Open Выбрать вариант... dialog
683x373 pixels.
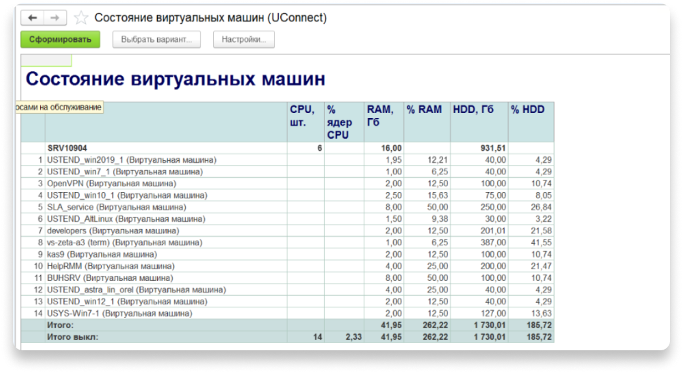click(156, 39)
